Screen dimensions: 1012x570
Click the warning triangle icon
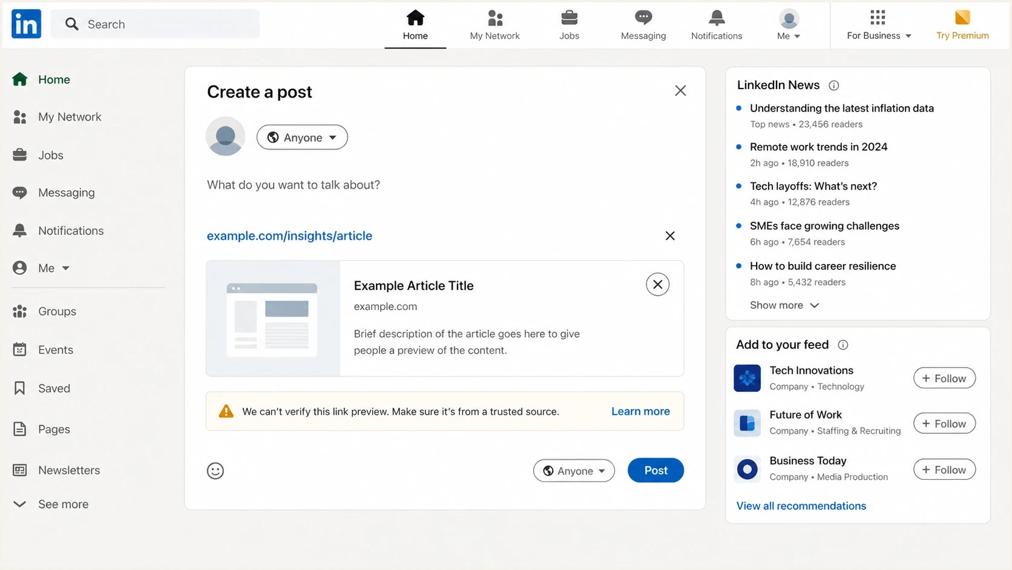click(x=226, y=411)
